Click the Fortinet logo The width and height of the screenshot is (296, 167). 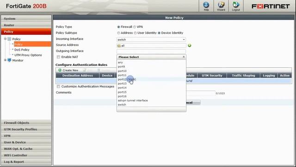271,6
